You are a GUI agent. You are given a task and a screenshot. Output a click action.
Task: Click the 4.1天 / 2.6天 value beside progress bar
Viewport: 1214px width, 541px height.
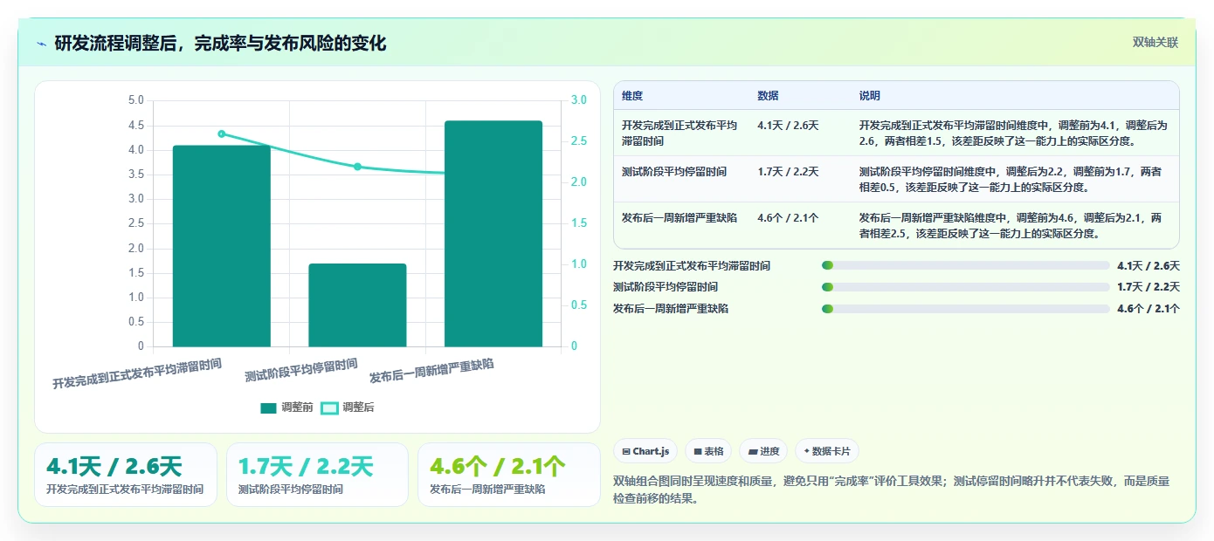pos(1148,266)
